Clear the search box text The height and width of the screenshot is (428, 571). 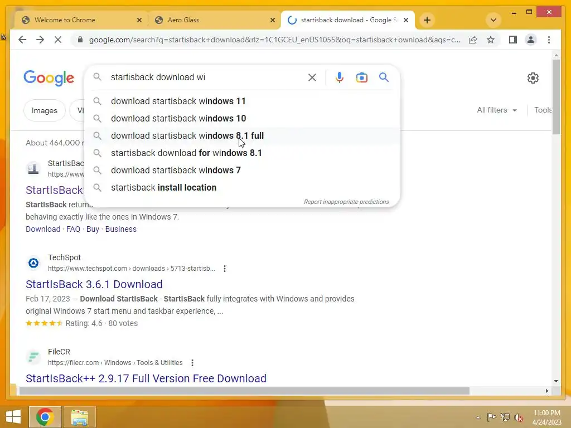(312, 77)
